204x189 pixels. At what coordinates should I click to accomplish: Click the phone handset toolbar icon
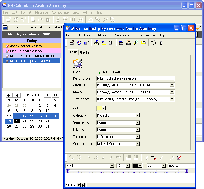(x=154, y=43)
